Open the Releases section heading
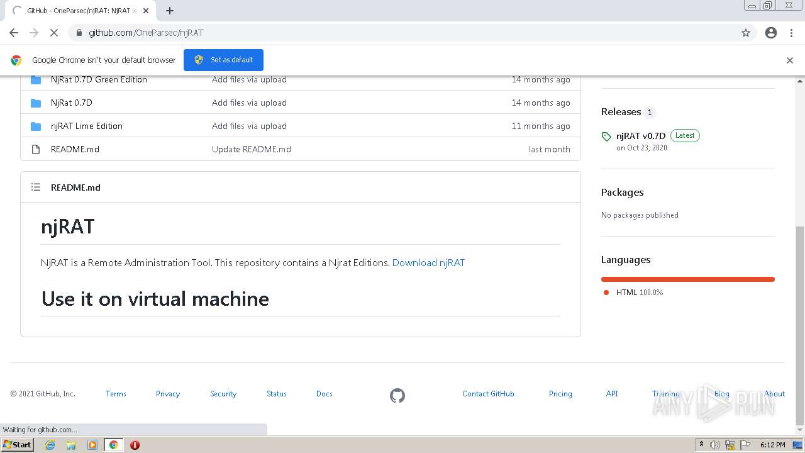Viewport: 805px width, 453px height. 621,112
